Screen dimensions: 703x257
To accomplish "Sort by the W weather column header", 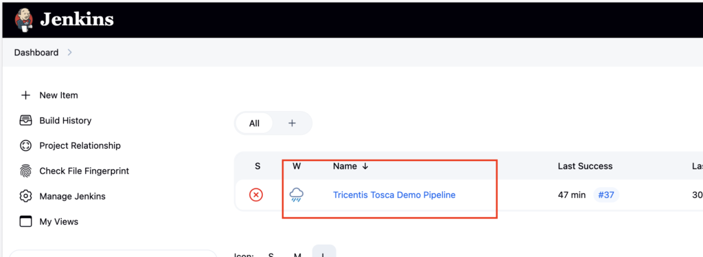I will [x=297, y=166].
